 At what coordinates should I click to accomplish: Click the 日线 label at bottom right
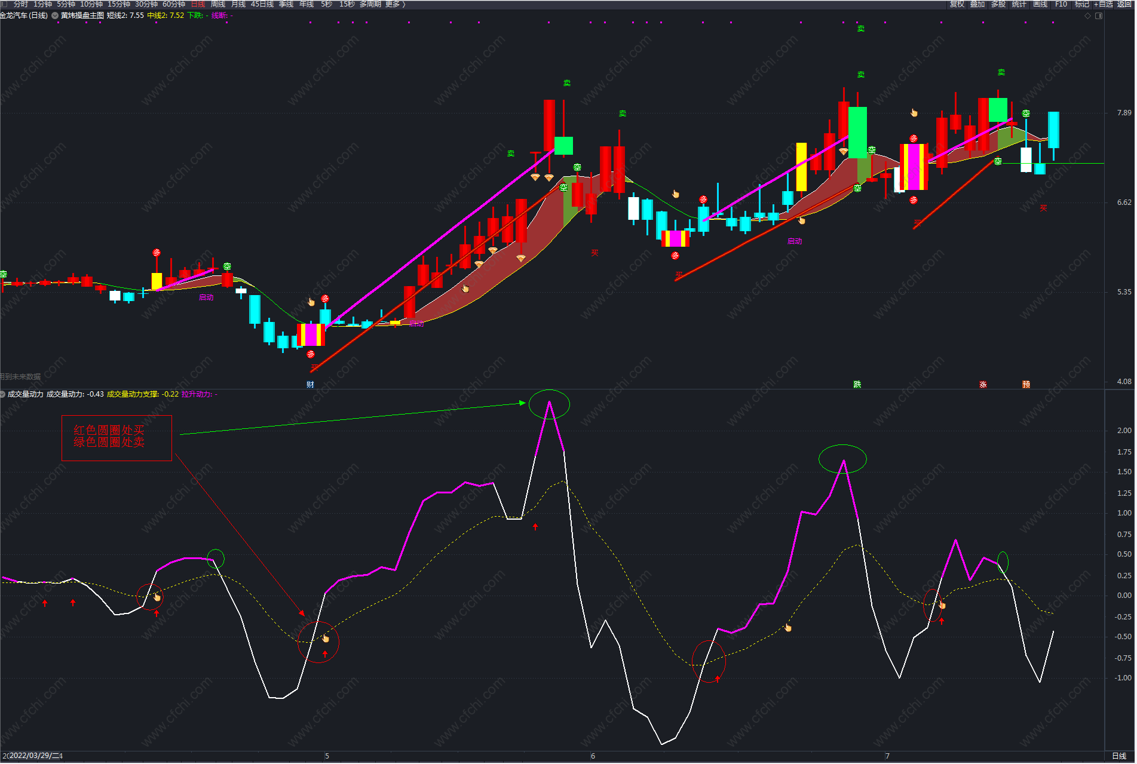pos(1119,756)
